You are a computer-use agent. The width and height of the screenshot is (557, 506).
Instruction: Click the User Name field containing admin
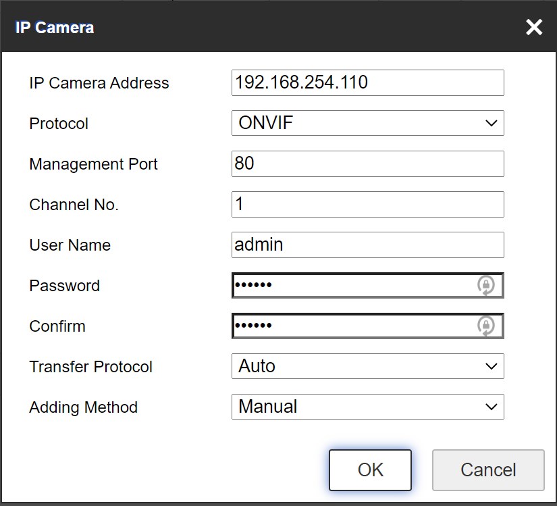(367, 245)
